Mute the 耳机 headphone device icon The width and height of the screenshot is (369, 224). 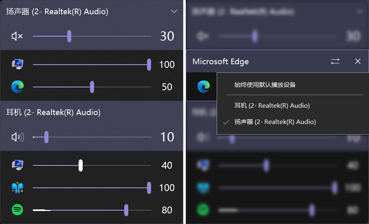(17, 137)
